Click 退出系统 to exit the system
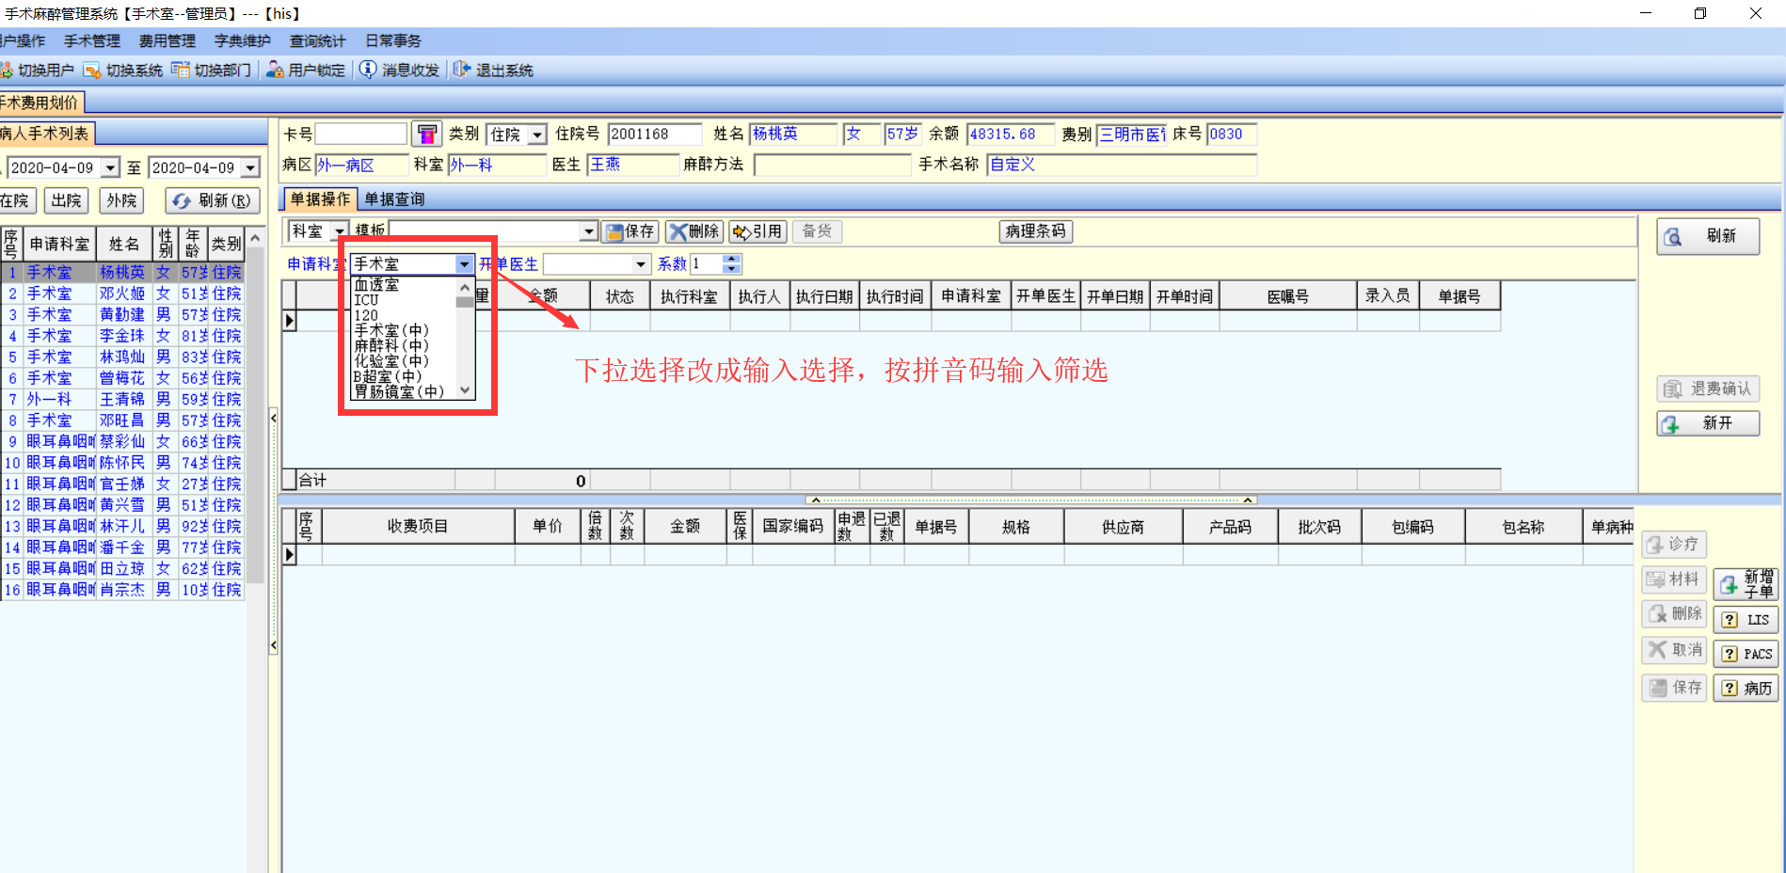Screen dimensions: 1786x873 (x=493, y=71)
